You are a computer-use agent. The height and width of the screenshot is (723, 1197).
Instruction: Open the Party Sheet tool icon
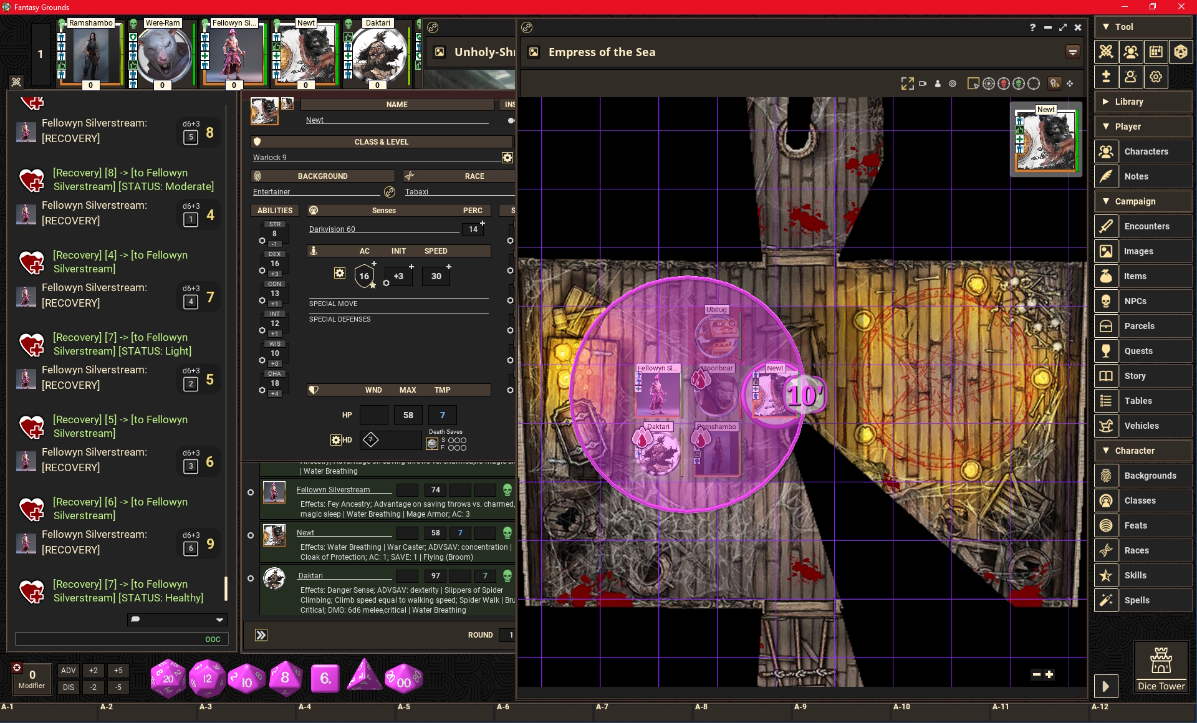1131,52
